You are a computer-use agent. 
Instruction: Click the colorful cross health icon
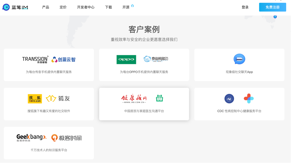click(249, 99)
